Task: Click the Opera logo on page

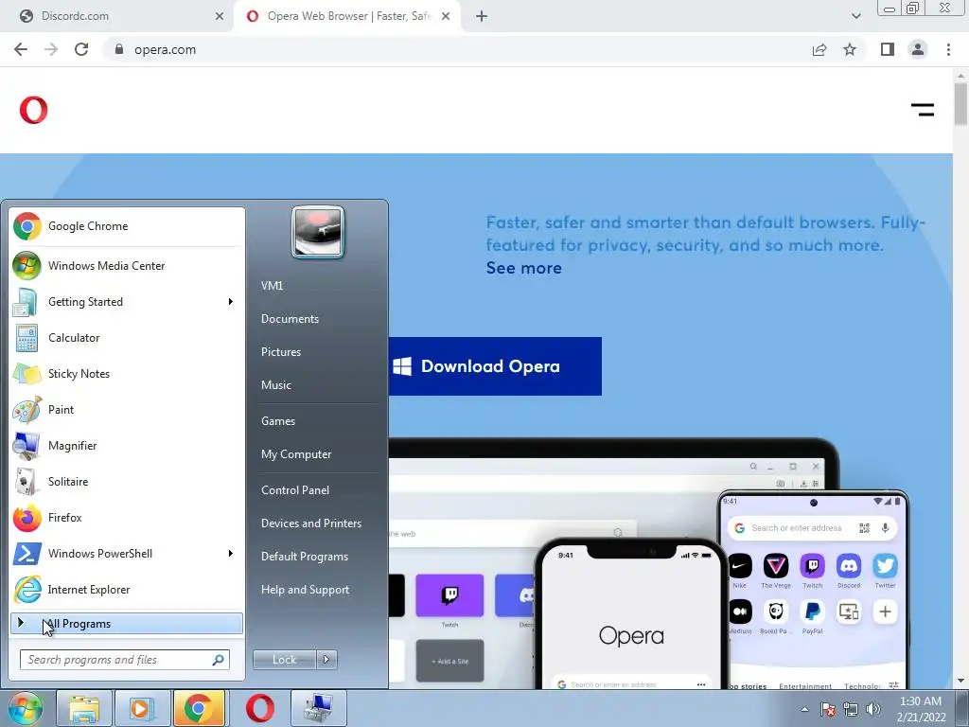Action: (x=33, y=110)
